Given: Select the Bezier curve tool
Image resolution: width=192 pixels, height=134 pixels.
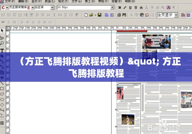Looking at the screenshot, I should (x=2, y=116).
